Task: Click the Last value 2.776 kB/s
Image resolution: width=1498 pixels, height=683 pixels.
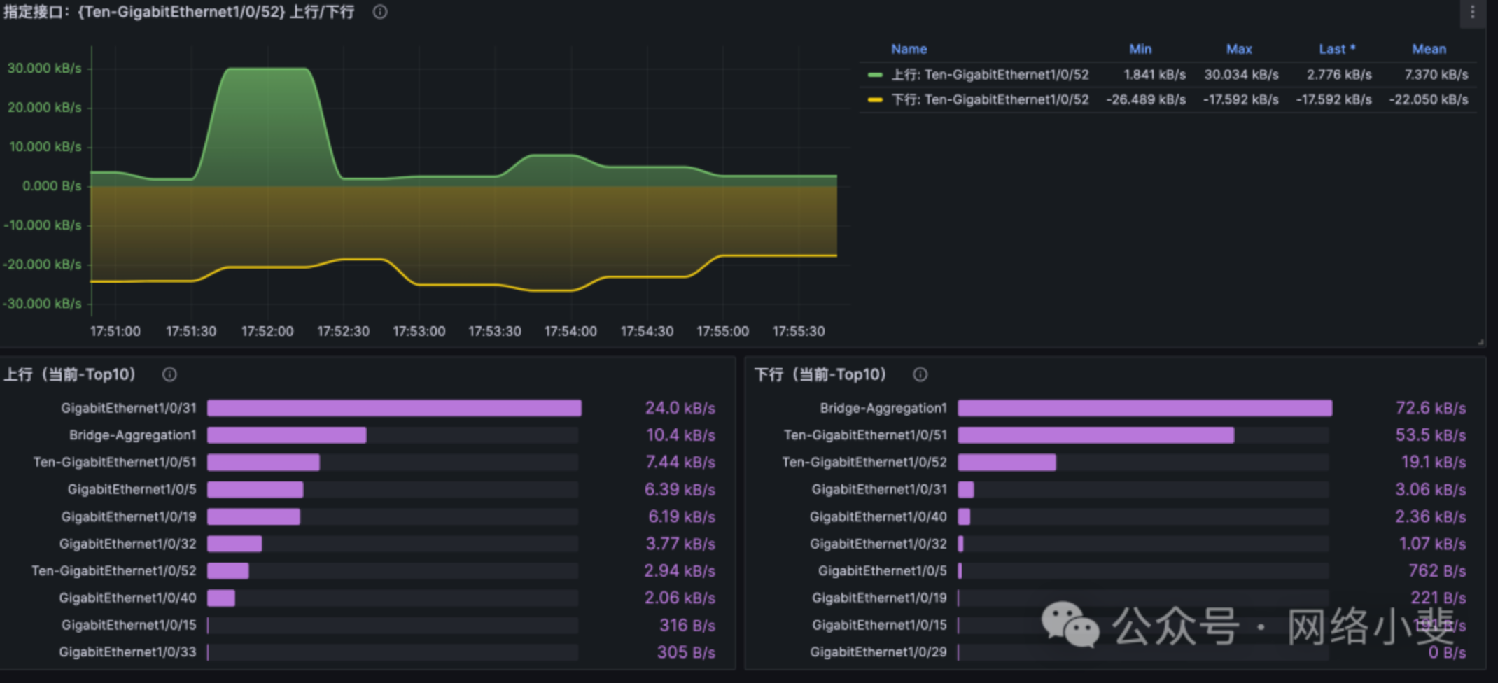Action: pos(1339,75)
